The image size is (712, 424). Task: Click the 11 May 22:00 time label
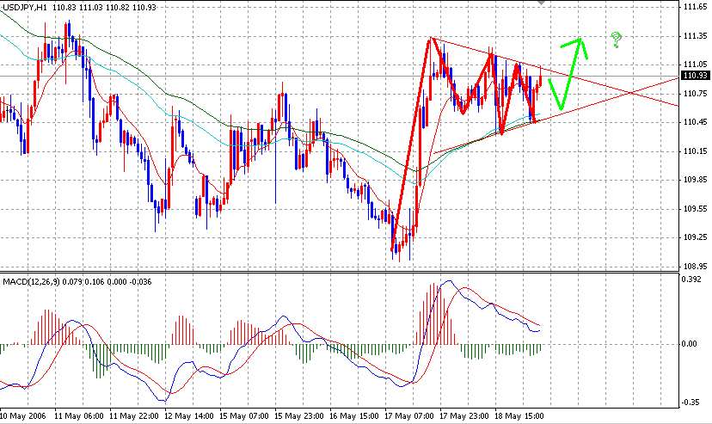click(134, 415)
